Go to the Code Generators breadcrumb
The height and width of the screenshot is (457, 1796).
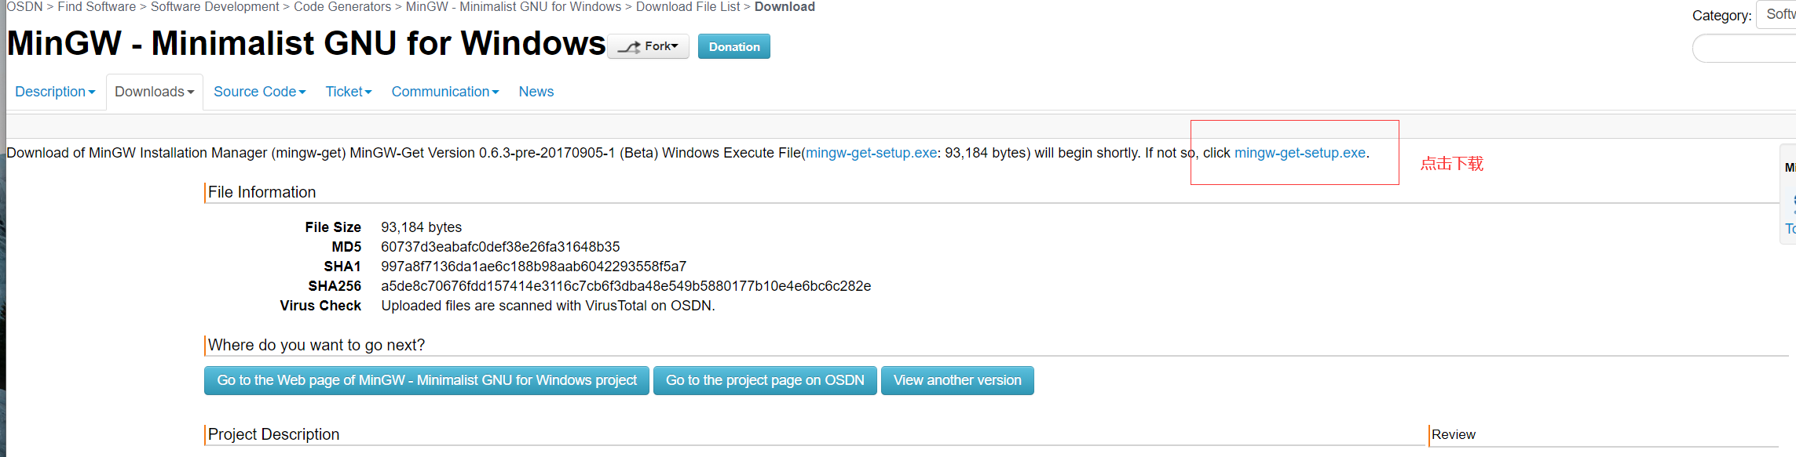pyautogui.click(x=342, y=7)
